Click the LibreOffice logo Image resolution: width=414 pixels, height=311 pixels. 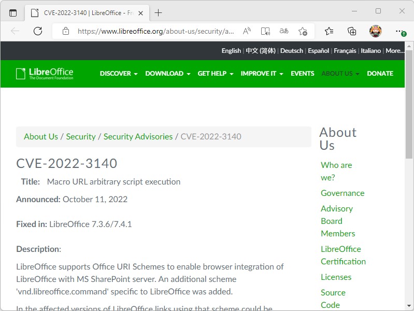pyautogui.click(x=45, y=74)
